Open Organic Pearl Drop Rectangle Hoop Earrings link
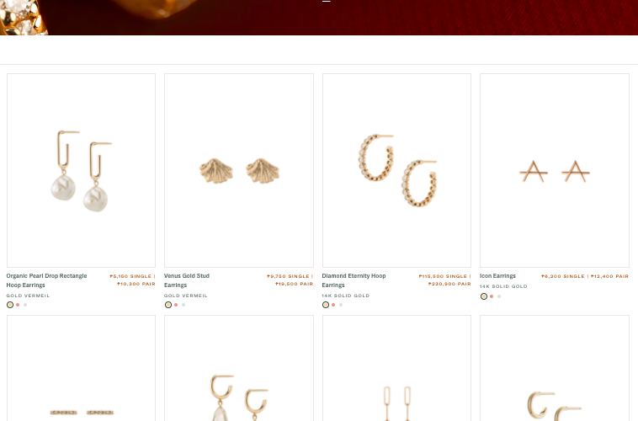Viewport: 638px width, 421px height. click(x=47, y=280)
